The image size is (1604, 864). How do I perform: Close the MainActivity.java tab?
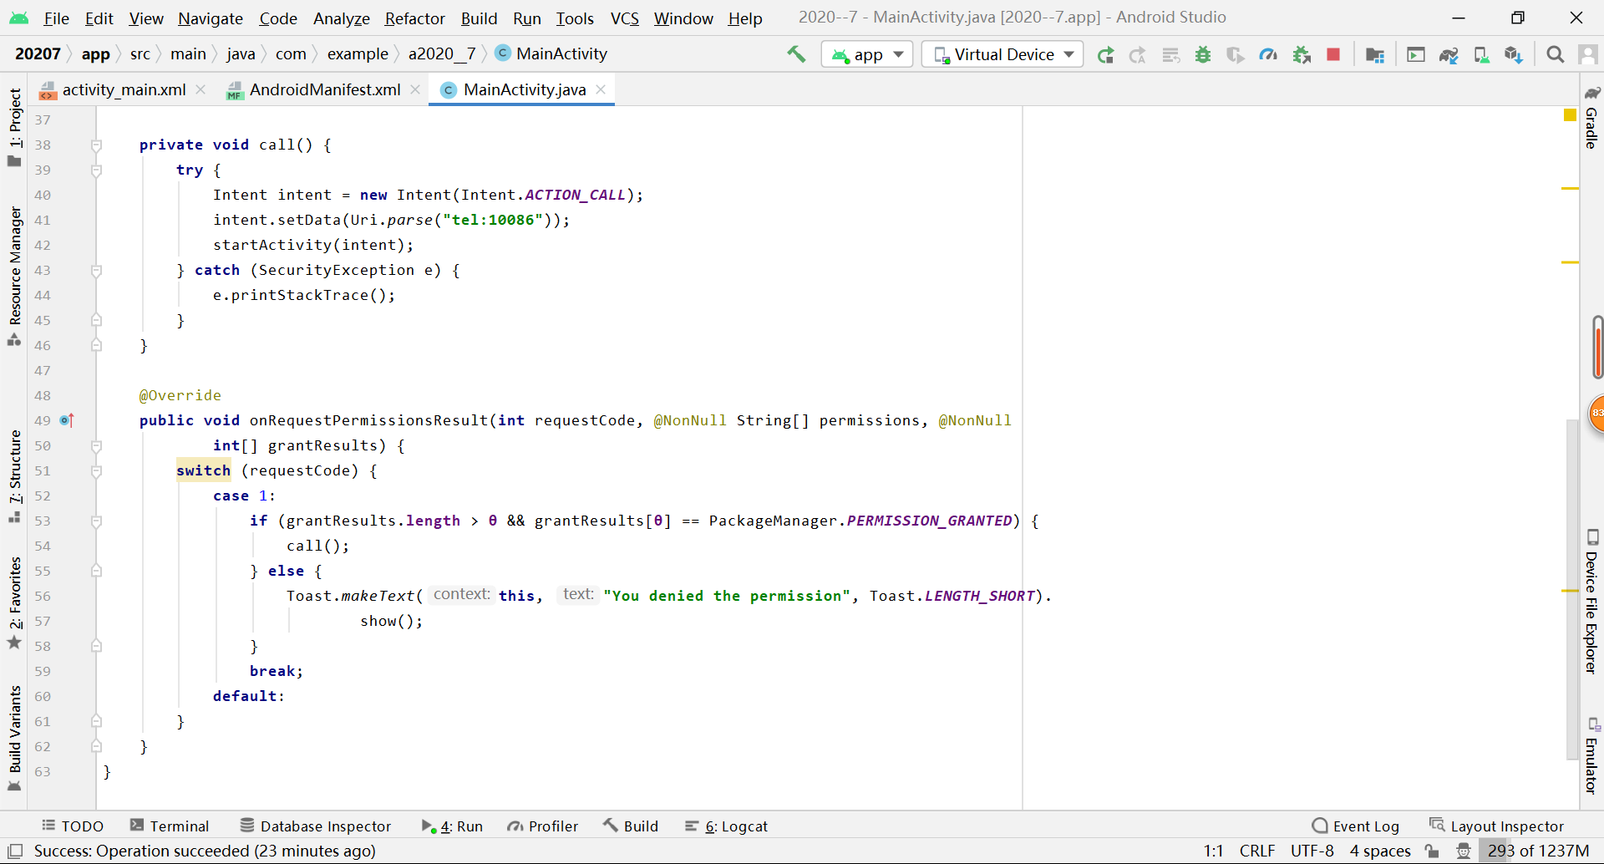click(x=601, y=89)
